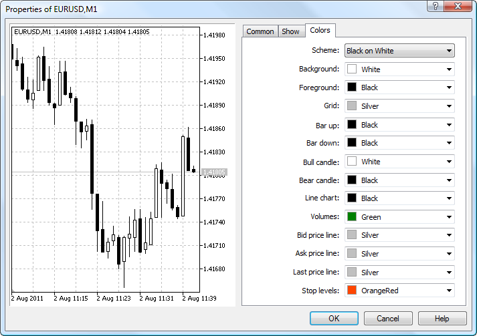Expand the Last price line dropdown arrow
The height and width of the screenshot is (336, 477).
[449, 273]
